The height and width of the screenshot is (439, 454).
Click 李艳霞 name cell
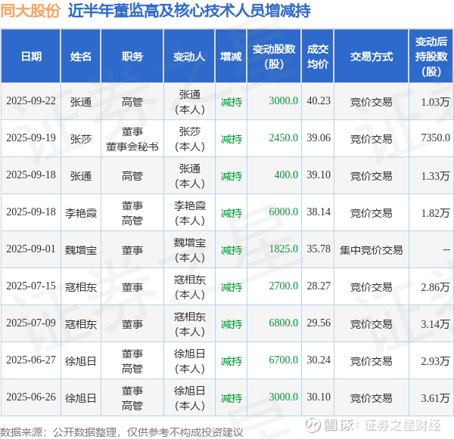click(x=81, y=213)
